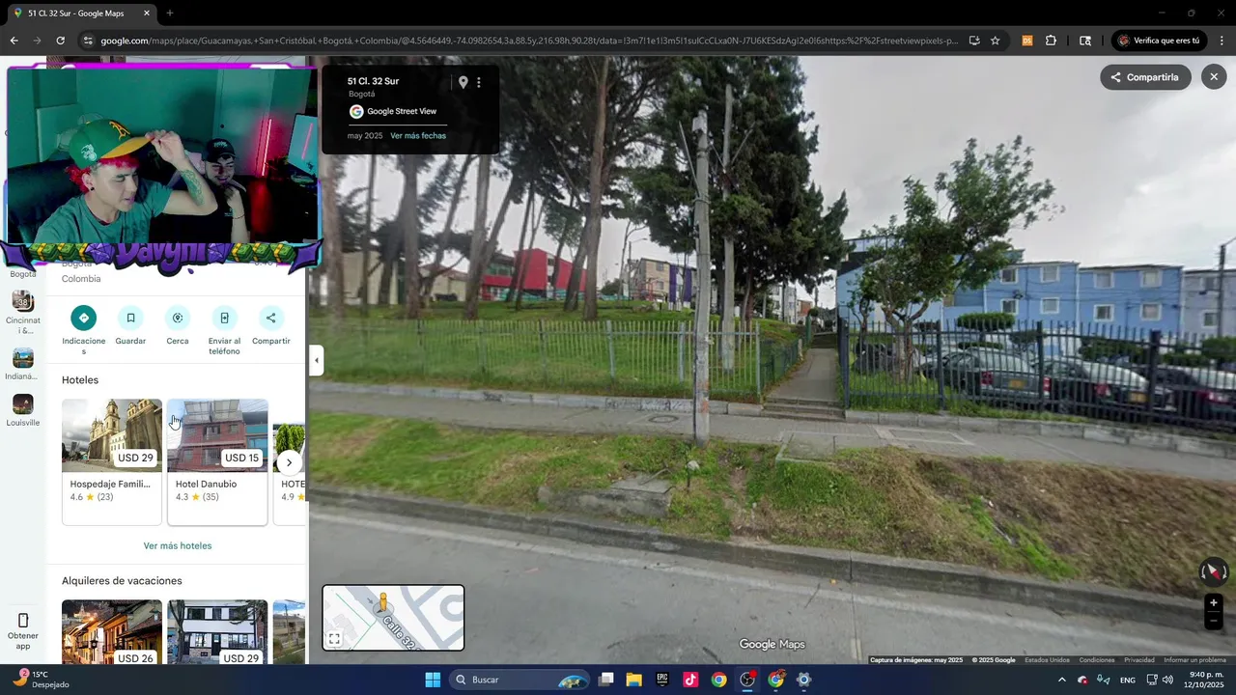
Task: Open the Hospedaje Famili... hotel card
Action: (112, 462)
